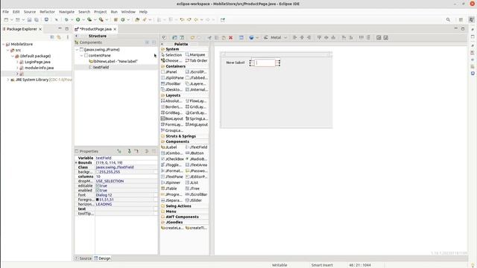
Task: Toggle the enabled property checkbox
Action: pyautogui.click(x=98, y=191)
